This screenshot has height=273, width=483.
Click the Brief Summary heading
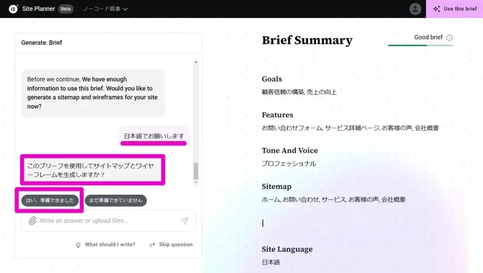(307, 41)
